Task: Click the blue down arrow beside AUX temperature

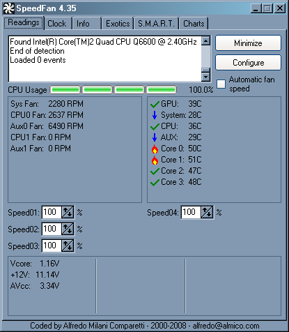Action: [155, 137]
